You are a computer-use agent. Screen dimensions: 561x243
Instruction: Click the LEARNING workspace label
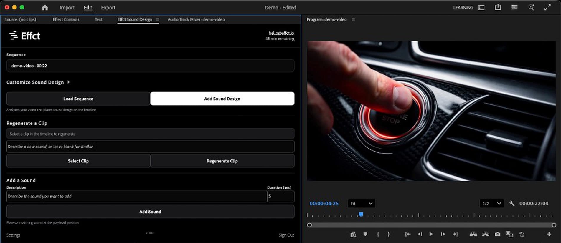point(463,8)
